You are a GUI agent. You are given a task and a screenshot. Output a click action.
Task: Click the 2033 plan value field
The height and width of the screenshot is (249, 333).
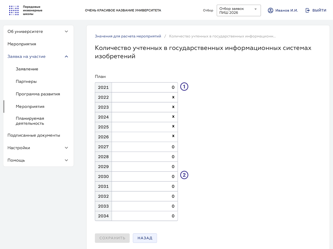(145, 206)
